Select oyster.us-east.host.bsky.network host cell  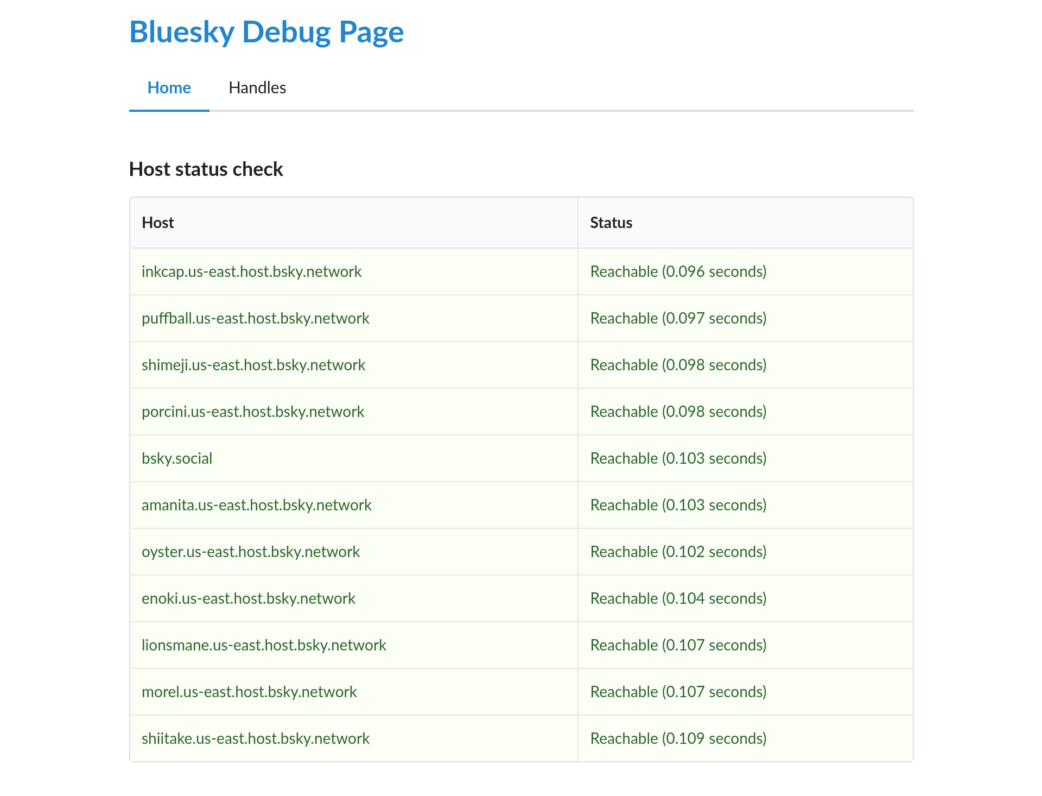[x=354, y=552]
